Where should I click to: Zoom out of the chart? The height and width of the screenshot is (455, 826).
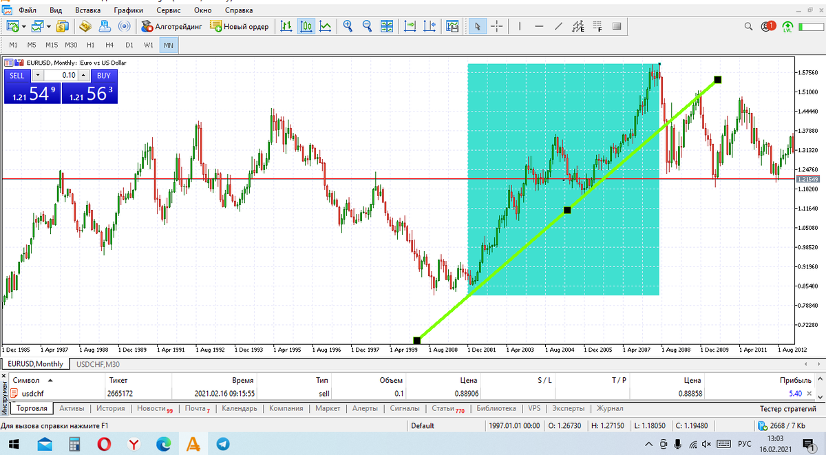367,26
